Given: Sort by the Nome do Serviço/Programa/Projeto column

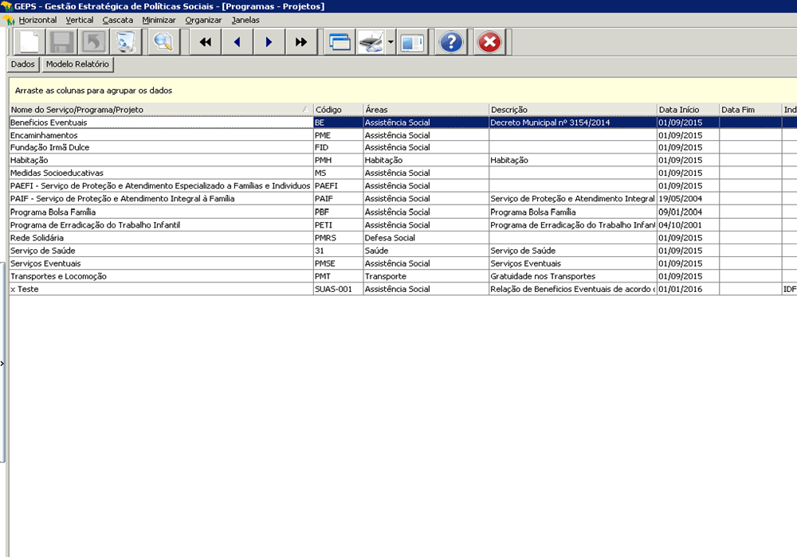Looking at the screenshot, I should click(161, 110).
